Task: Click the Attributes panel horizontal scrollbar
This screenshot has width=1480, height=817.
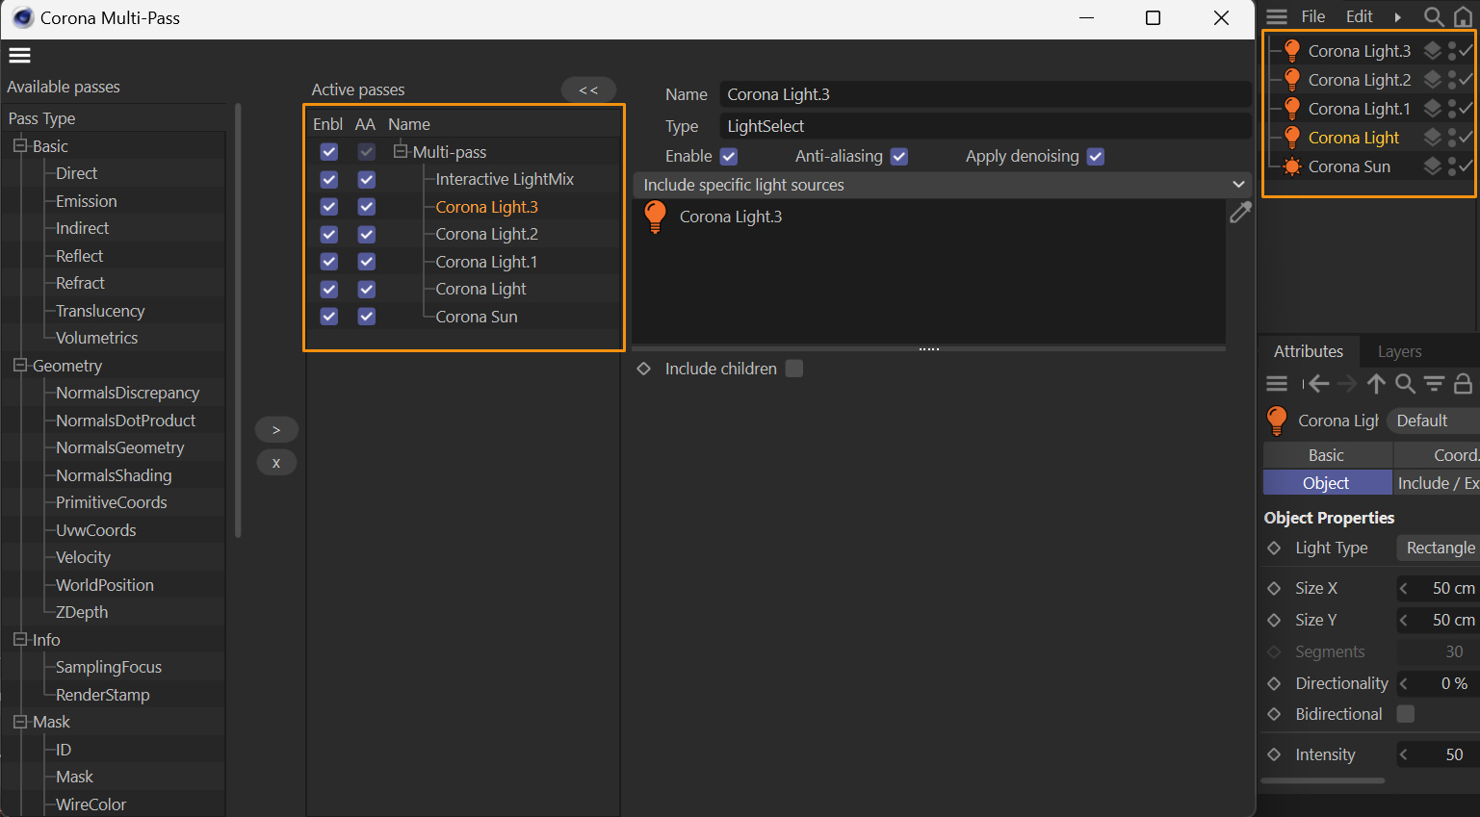Action: click(x=1323, y=780)
